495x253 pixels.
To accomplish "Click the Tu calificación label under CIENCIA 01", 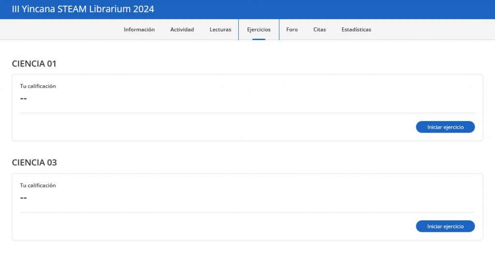I will tap(38, 86).
